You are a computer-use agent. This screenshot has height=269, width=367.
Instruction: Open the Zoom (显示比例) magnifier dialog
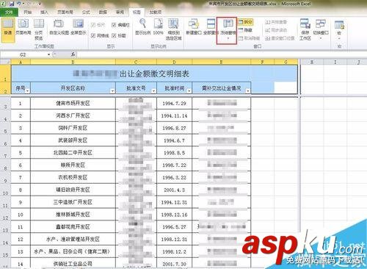pos(142,26)
